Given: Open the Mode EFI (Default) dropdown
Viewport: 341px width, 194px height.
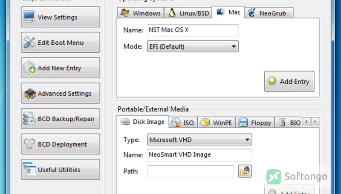Looking at the screenshot, I should (193, 46).
